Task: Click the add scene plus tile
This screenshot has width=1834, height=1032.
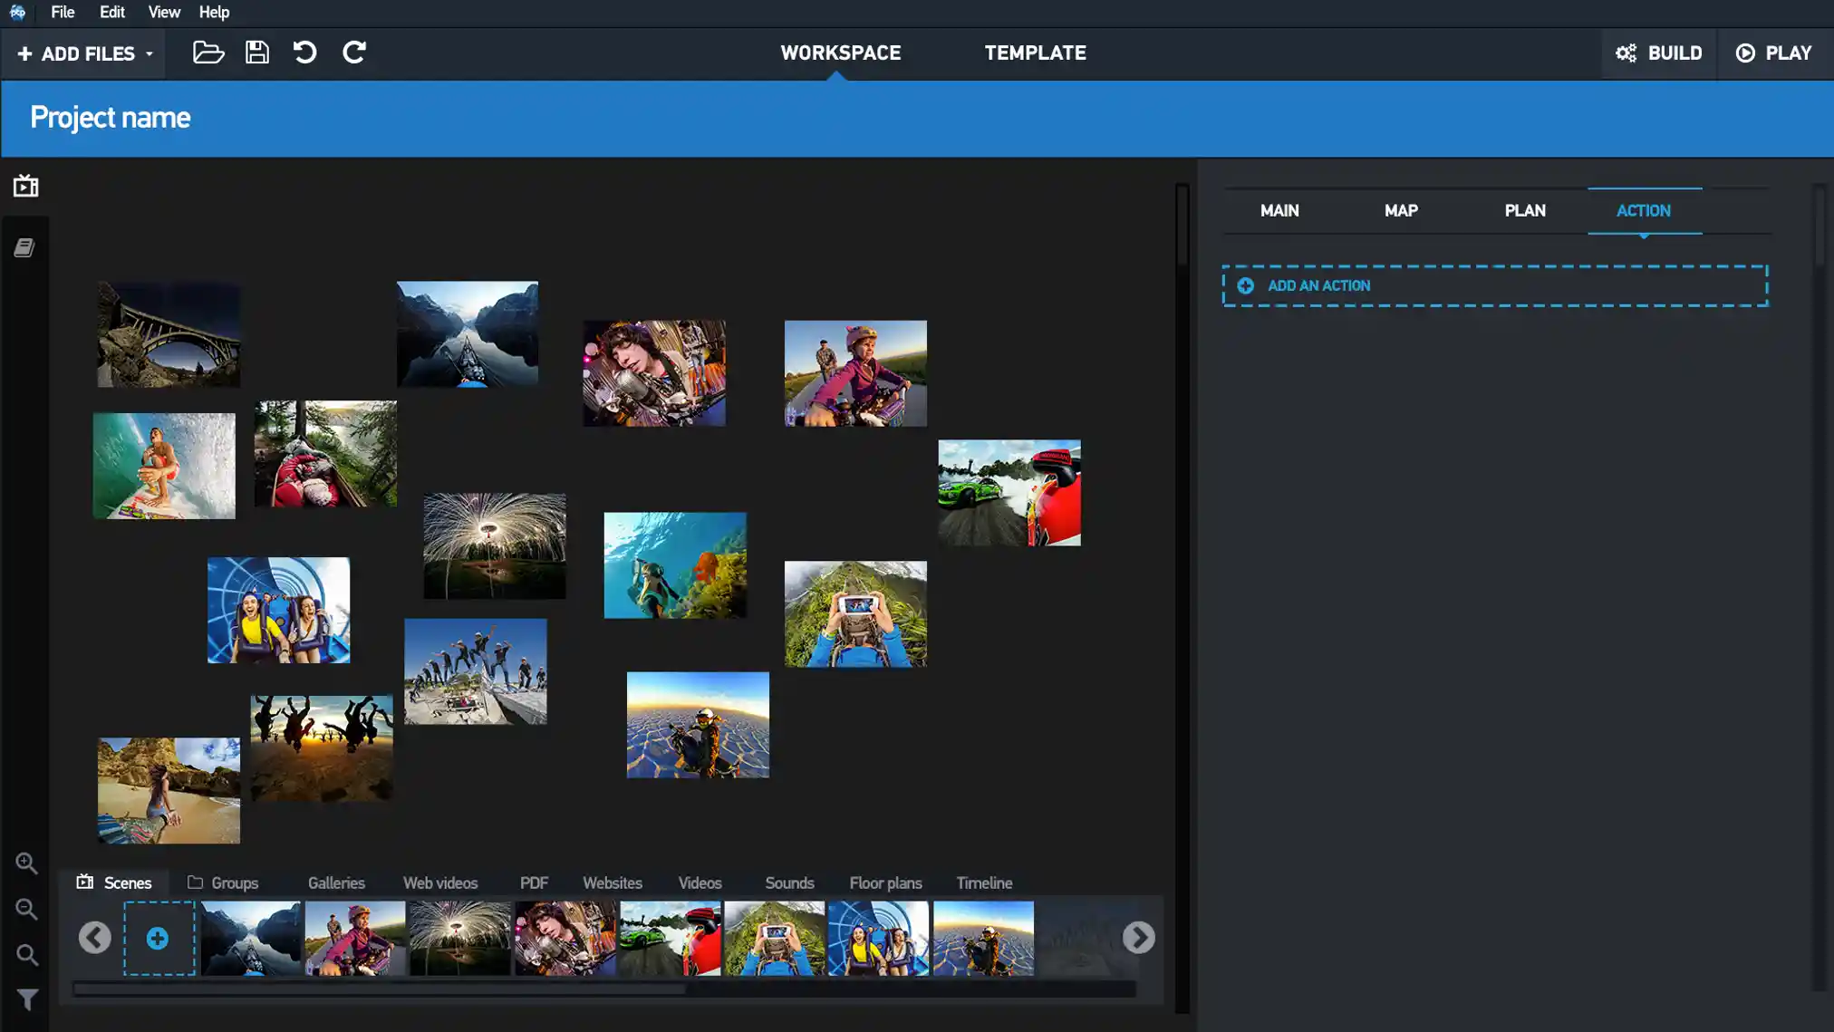Action: pos(159,939)
